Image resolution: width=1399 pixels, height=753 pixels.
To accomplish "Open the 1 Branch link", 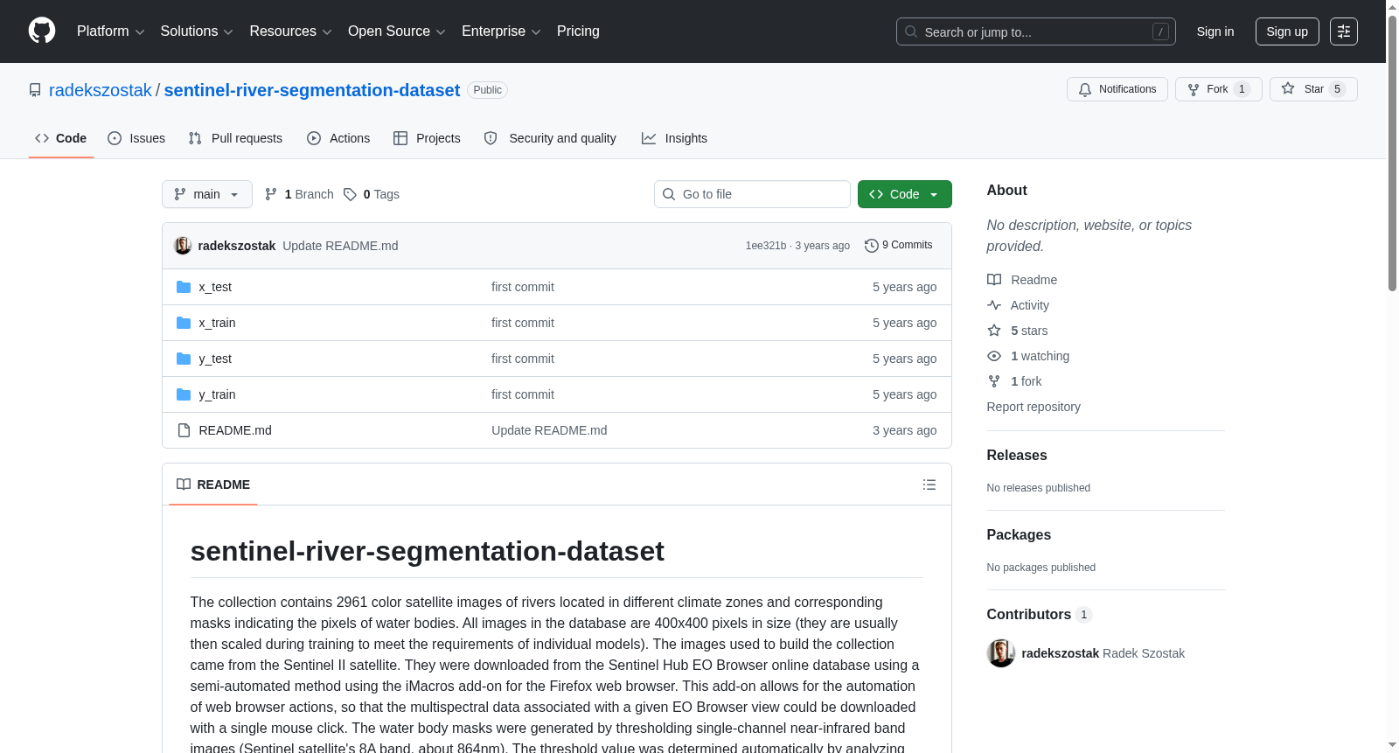I will (x=299, y=194).
